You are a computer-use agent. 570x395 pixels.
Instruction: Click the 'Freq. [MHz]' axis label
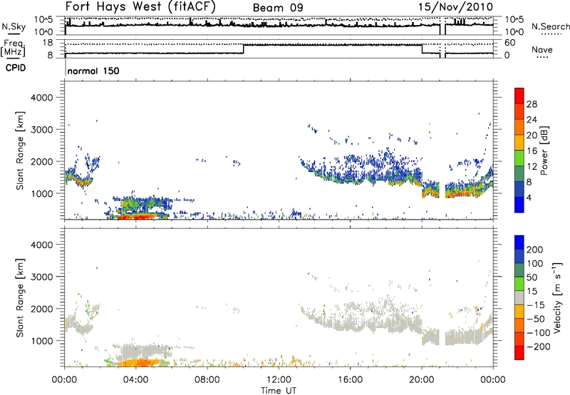tap(13, 48)
